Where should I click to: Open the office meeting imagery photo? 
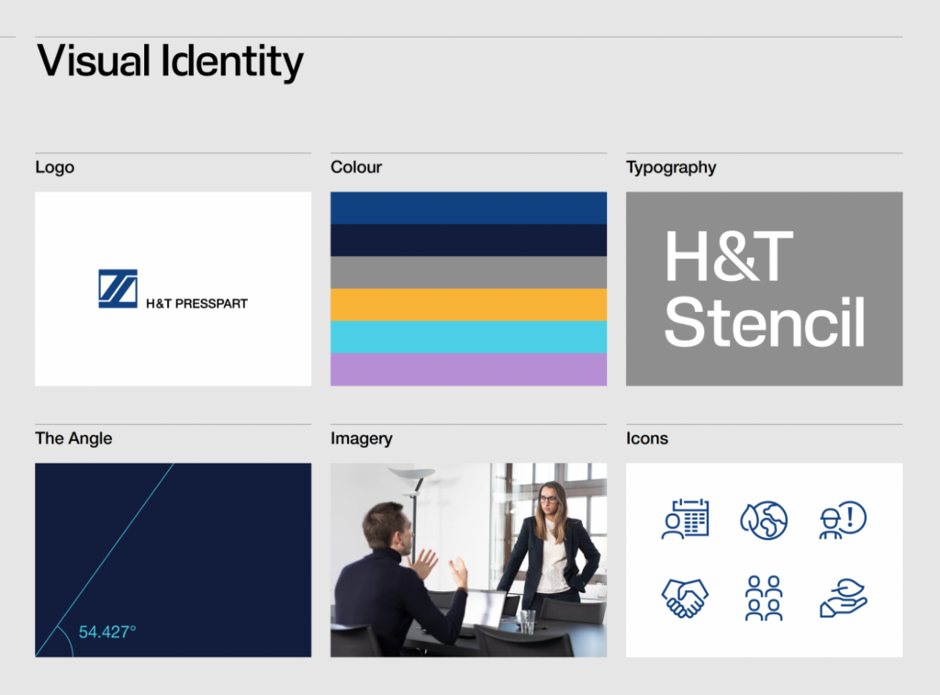pos(468,559)
